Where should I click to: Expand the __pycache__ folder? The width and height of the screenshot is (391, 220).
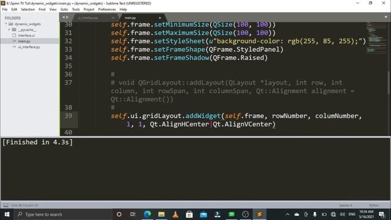9,30
